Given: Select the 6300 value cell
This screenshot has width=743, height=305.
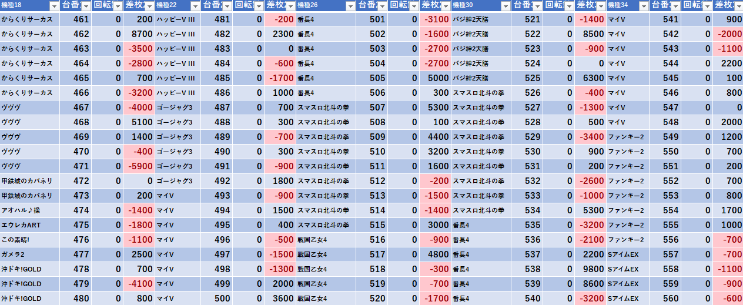Looking at the screenshot, I should (590, 78).
